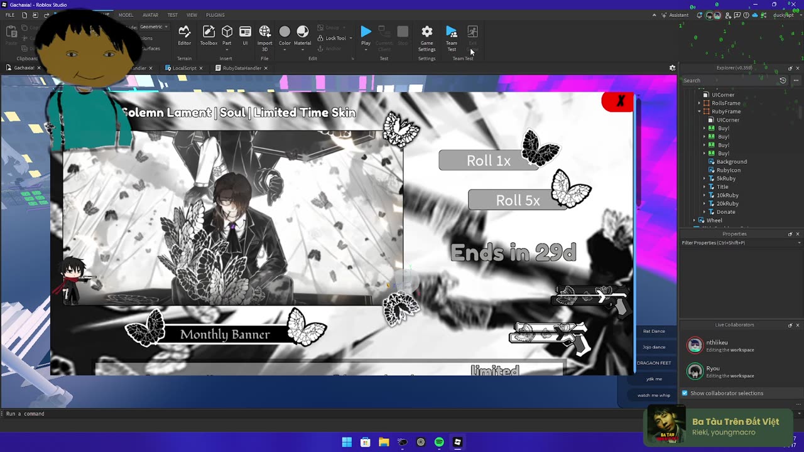Viewport: 804px width, 452px height.
Task: Select the RubyIcon item in Explorer
Action: point(728,170)
